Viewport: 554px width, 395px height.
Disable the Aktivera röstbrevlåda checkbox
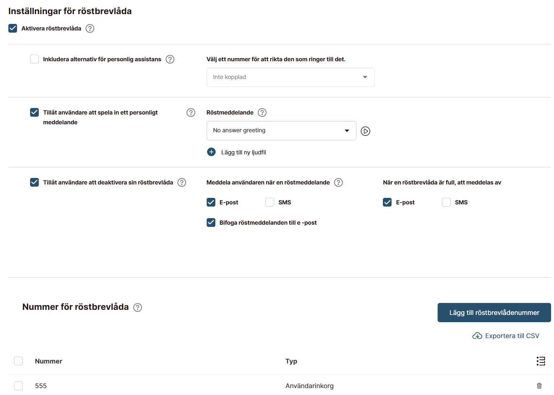coord(13,28)
